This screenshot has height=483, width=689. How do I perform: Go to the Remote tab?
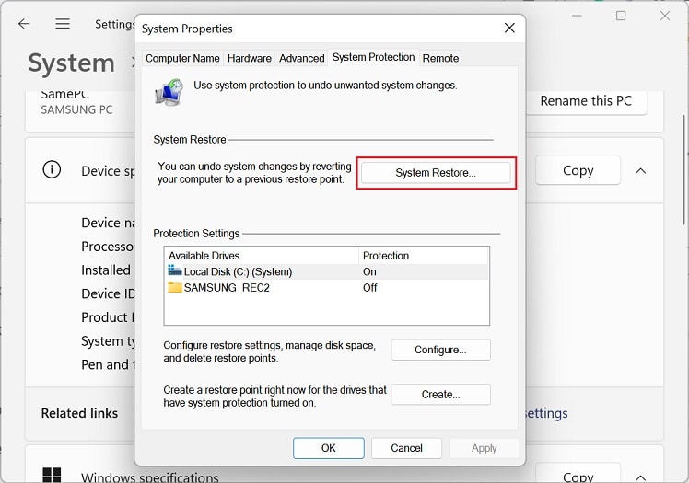coord(440,58)
